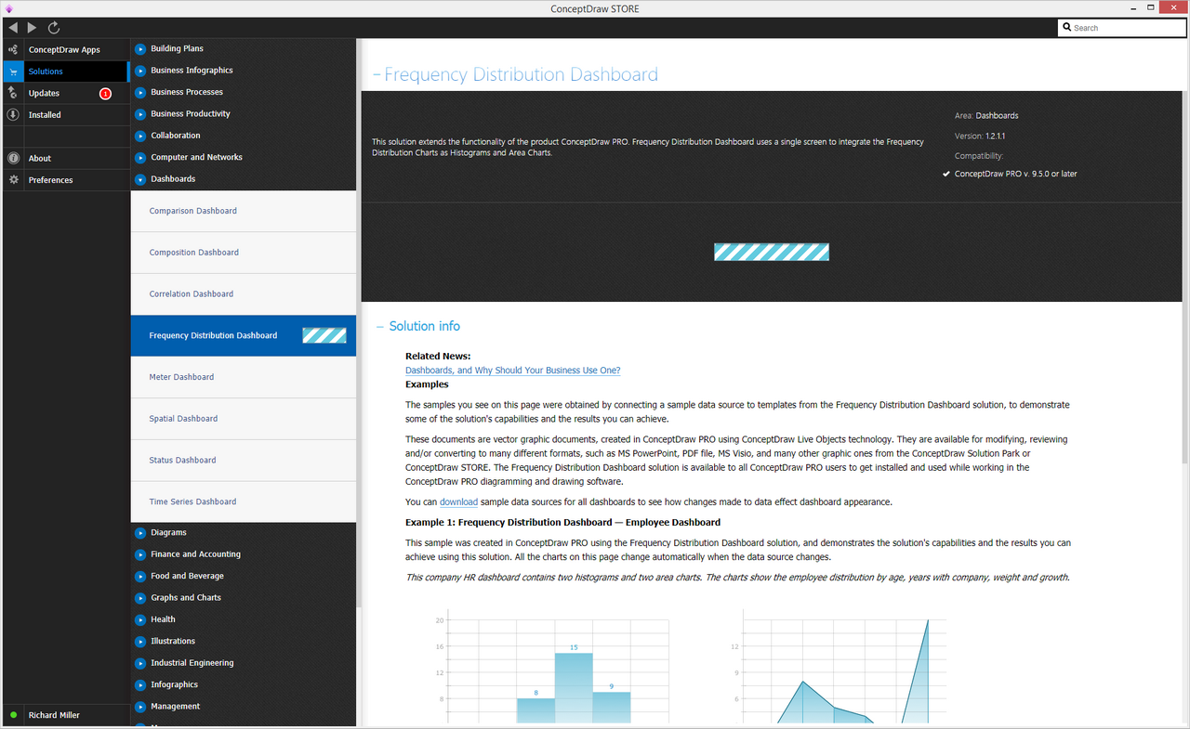Open 'Dashboards, and Why Should Your Business Use One?' link

[x=513, y=371]
